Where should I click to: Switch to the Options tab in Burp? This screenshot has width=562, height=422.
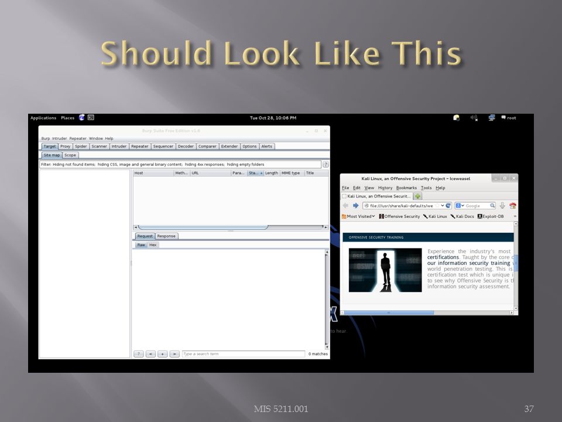249,147
